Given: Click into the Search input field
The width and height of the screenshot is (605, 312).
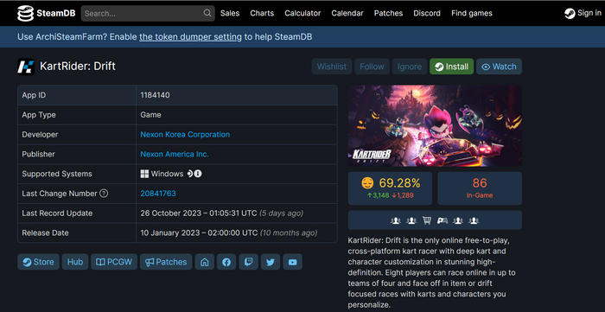Looking at the screenshot, I should 148,14.
